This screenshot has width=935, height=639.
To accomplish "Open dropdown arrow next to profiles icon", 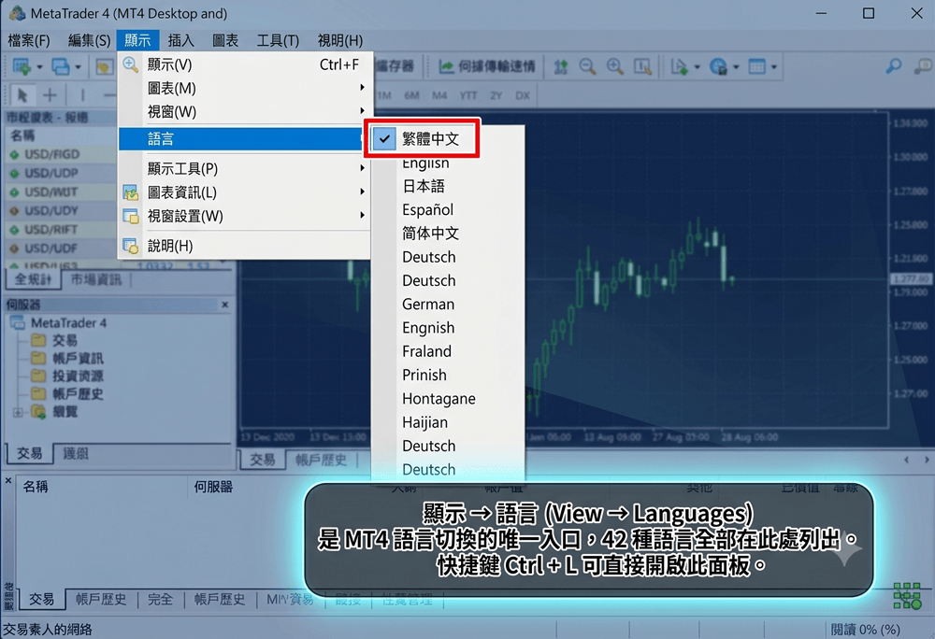I will point(78,66).
